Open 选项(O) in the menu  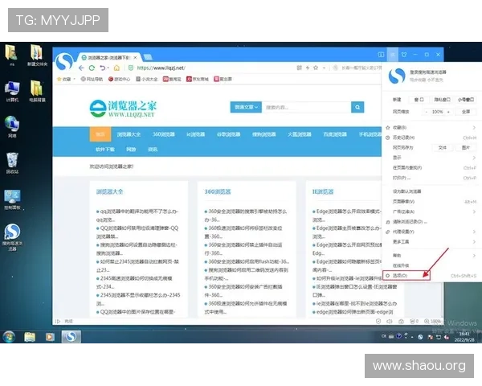tap(406, 276)
